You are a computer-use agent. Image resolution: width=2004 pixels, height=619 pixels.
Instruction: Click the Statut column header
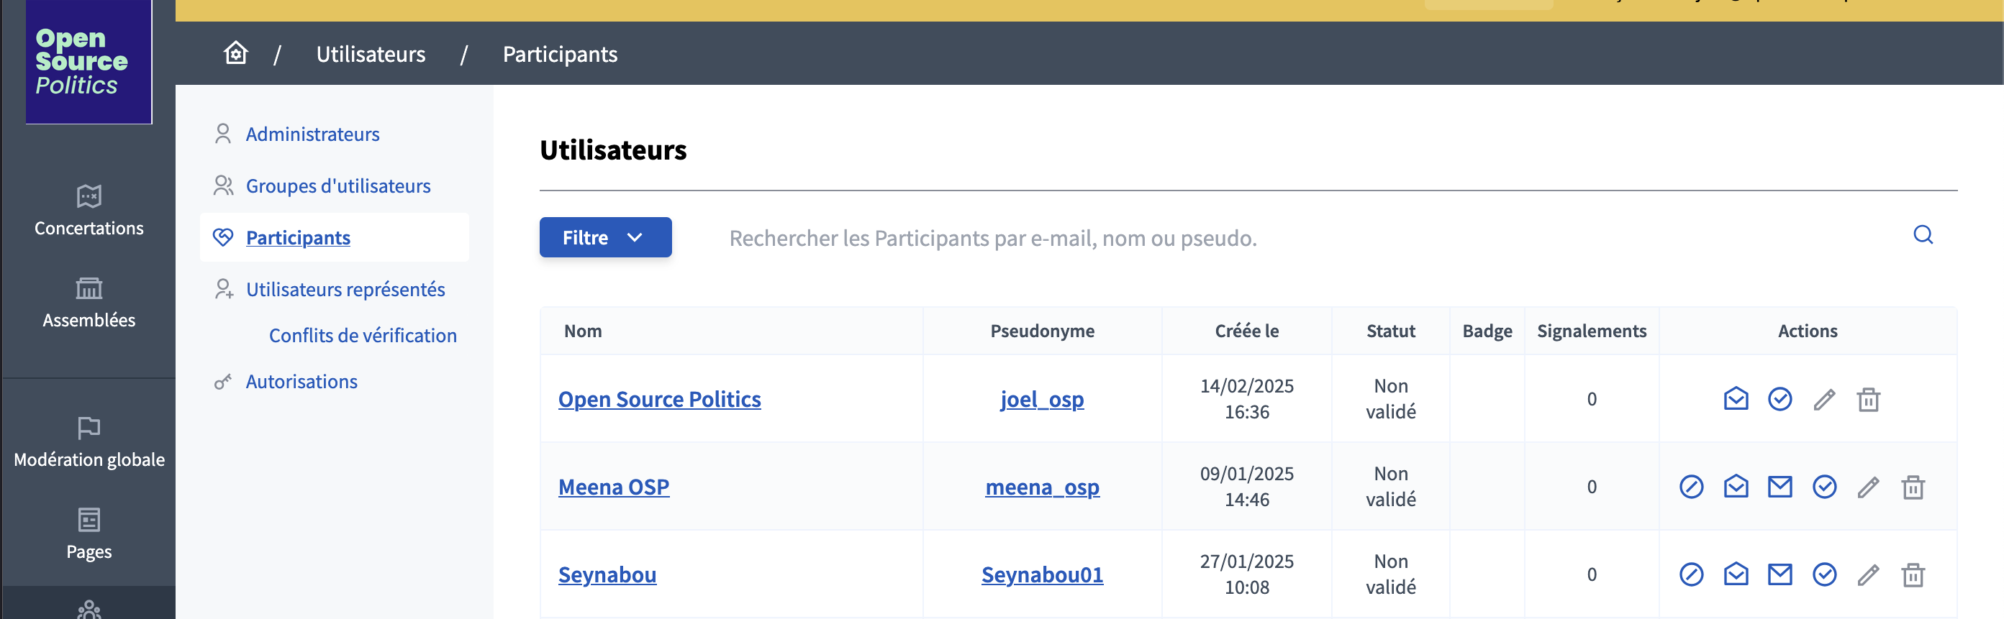(x=1390, y=331)
